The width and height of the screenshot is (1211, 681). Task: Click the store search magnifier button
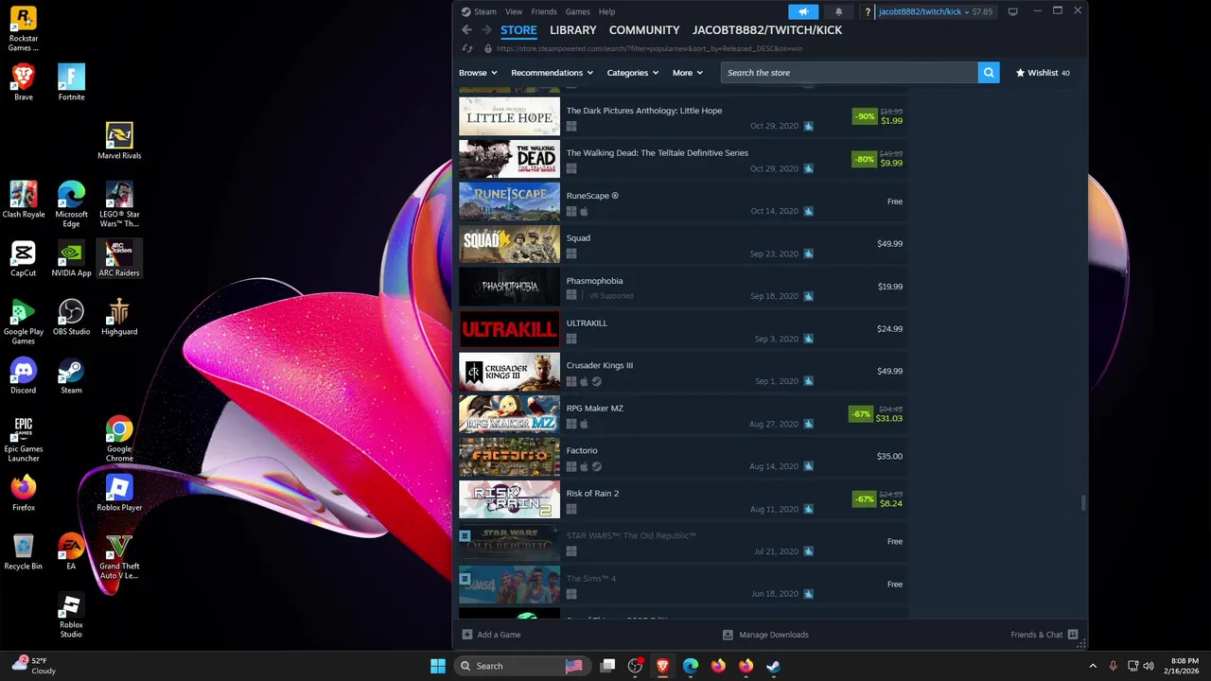point(988,73)
